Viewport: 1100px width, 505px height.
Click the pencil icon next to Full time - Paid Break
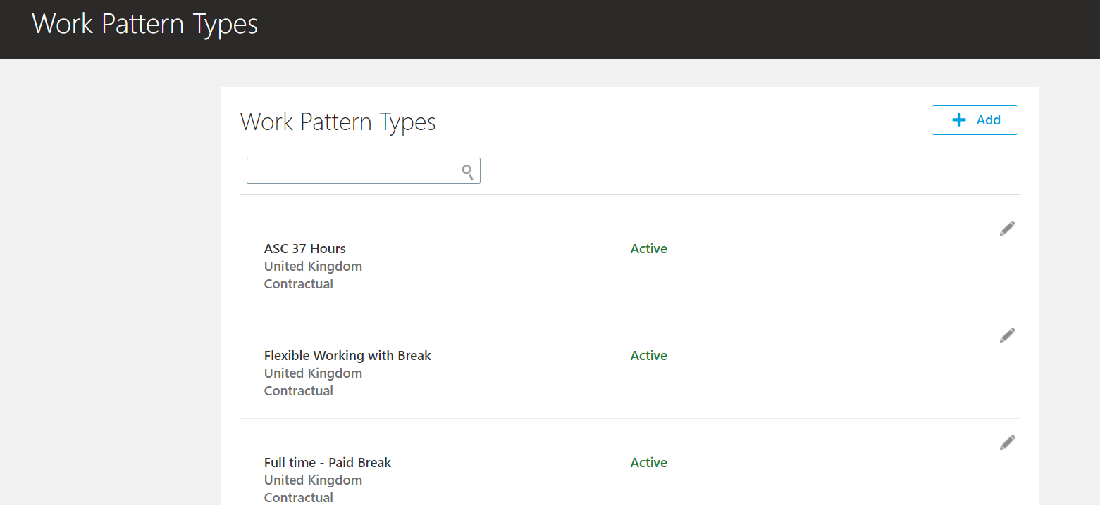tap(1007, 442)
